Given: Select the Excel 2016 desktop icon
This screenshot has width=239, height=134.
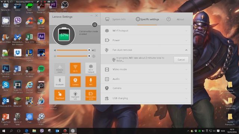Looking at the screenshot, I should (x=29, y=38).
